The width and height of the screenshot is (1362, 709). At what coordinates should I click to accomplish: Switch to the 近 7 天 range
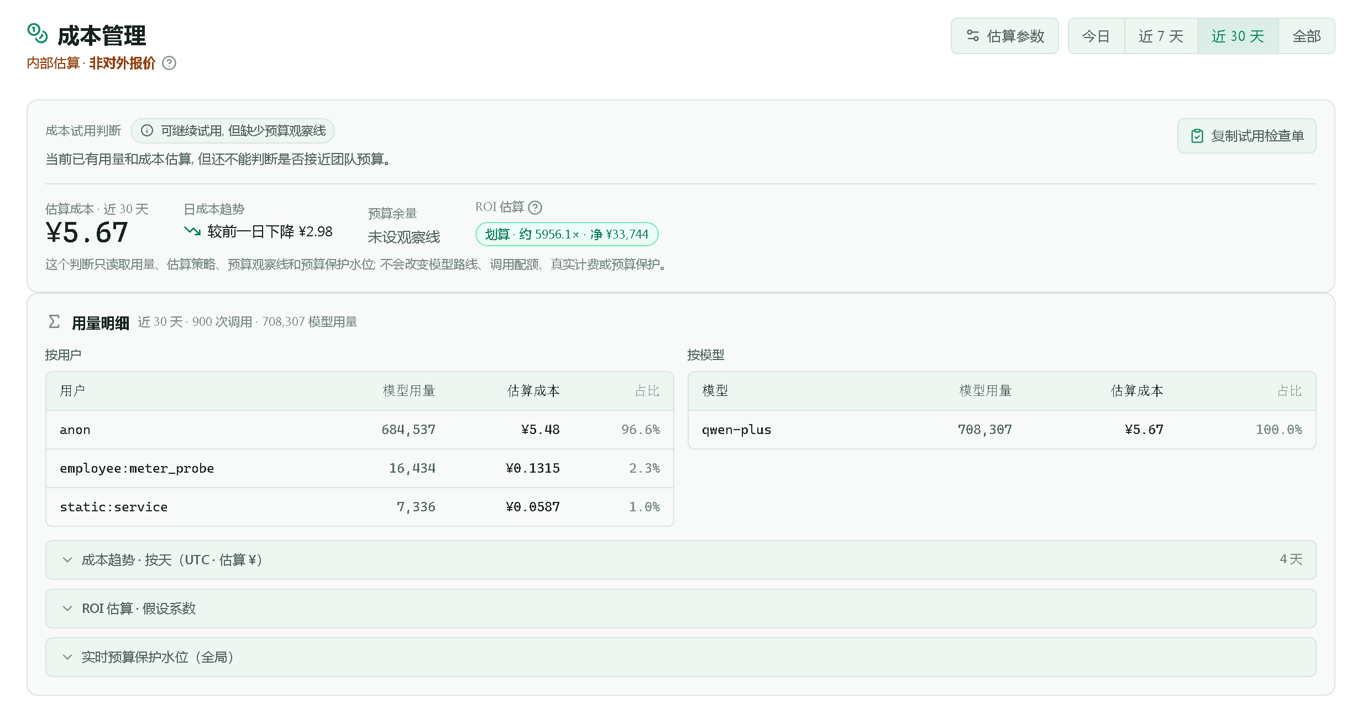coord(1161,36)
